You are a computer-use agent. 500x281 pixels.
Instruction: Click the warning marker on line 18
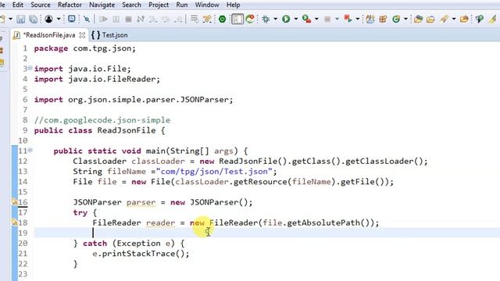[14, 222]
